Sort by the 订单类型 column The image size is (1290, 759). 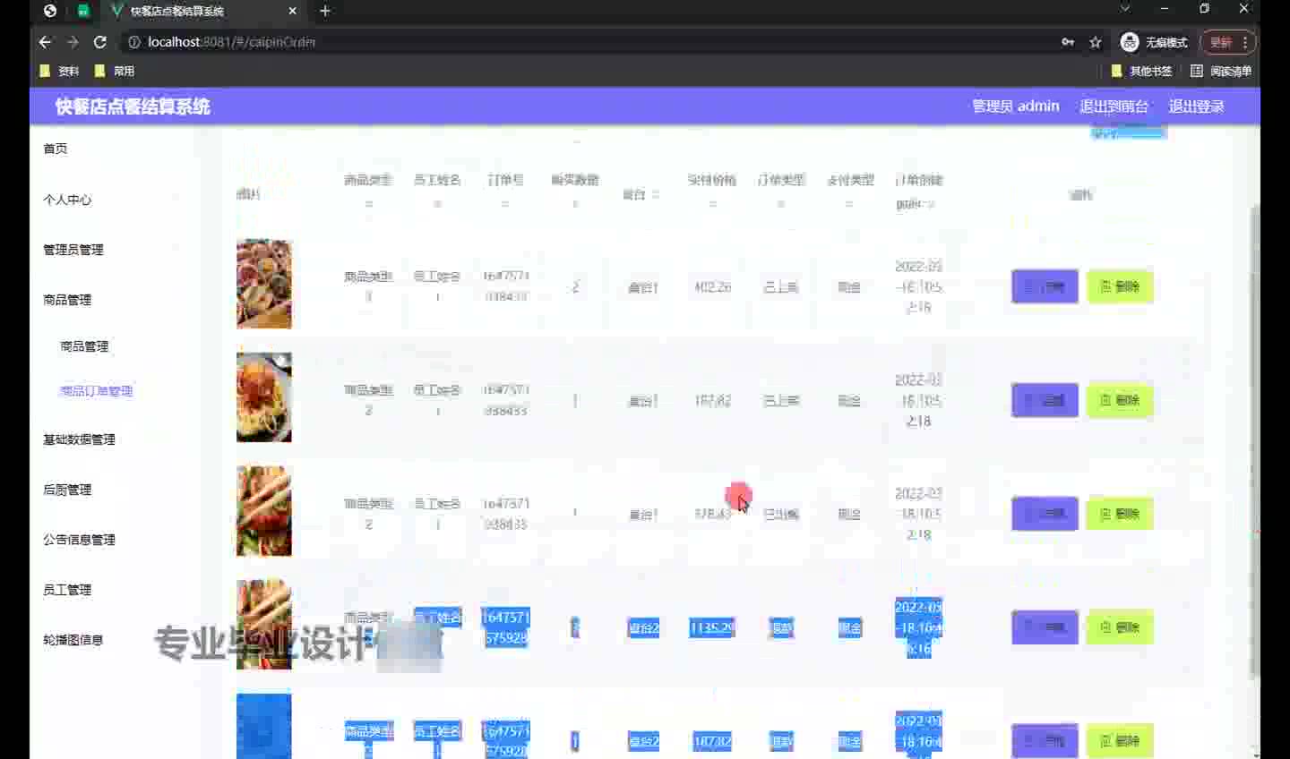pyautogui.click(x=781, y=204)
